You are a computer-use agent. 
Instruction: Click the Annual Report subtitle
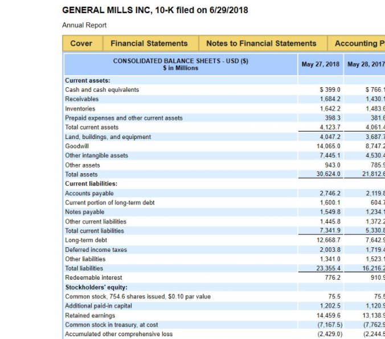[x=84, y=25]
